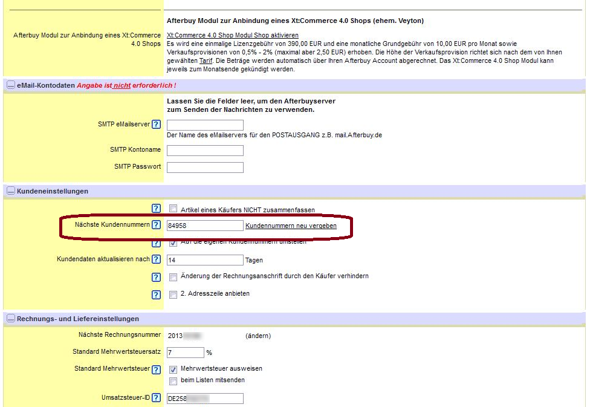Enable 'Artikel eines Käufers NICHT zusammenfassen'
The height and width of the screenshot is (407, 590).
pos(173,210)
